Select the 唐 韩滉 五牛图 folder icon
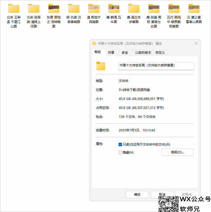The image size is (211, 212). pos(114,8)
